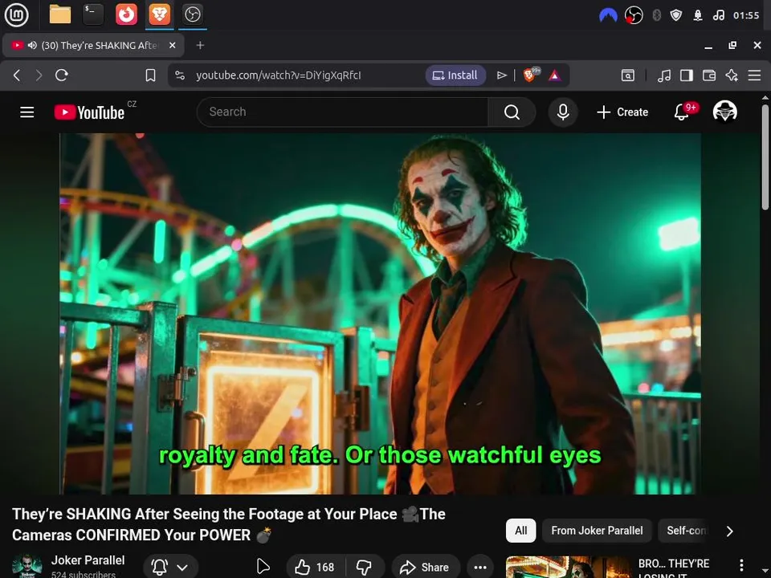Open the Brave Wallet icon
This screenshot has height=578, width=771.
(709, 75)
